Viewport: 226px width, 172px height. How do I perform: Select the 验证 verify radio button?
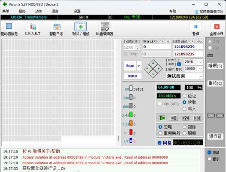click(x=184, y=95)
